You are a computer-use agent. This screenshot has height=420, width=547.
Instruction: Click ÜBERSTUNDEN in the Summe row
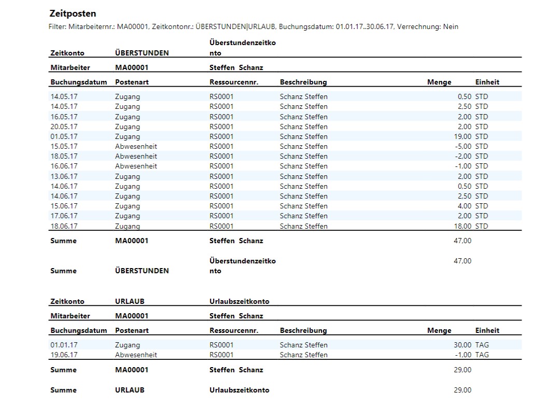[142, 271]
